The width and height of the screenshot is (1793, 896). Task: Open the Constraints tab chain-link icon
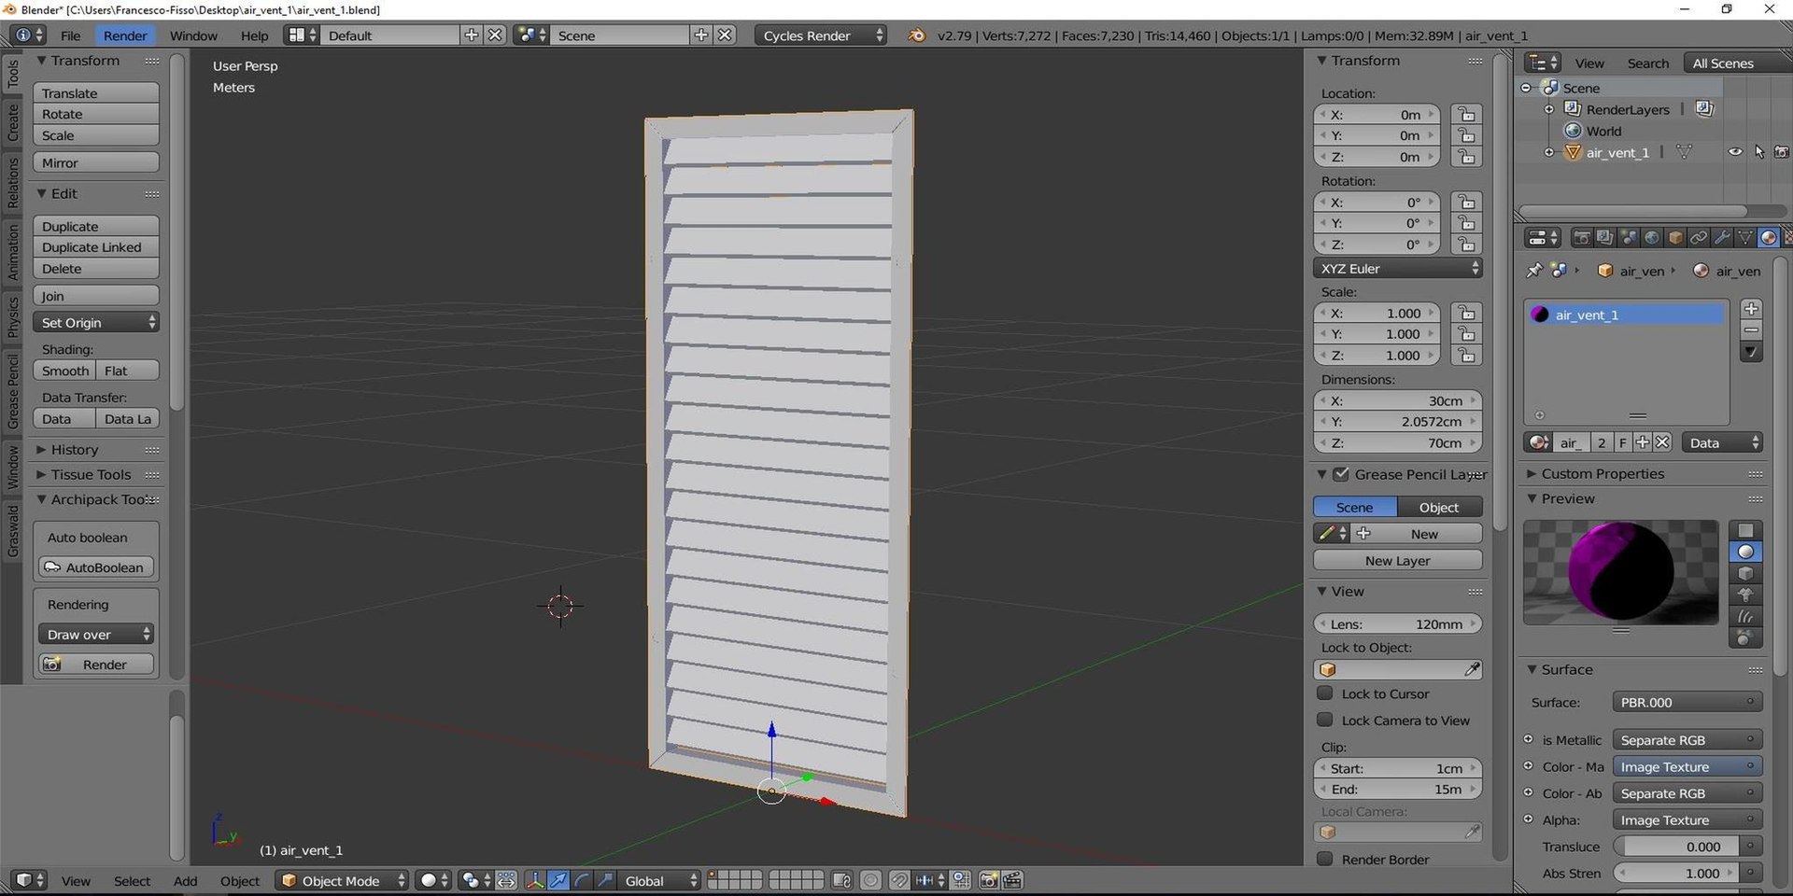(x=1699, y=238)
